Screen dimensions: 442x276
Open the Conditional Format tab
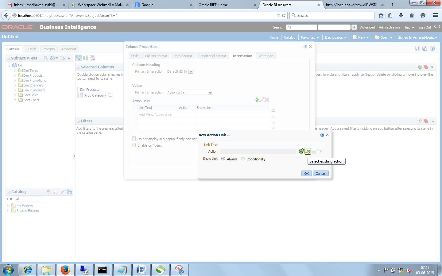tap(212, 56)
